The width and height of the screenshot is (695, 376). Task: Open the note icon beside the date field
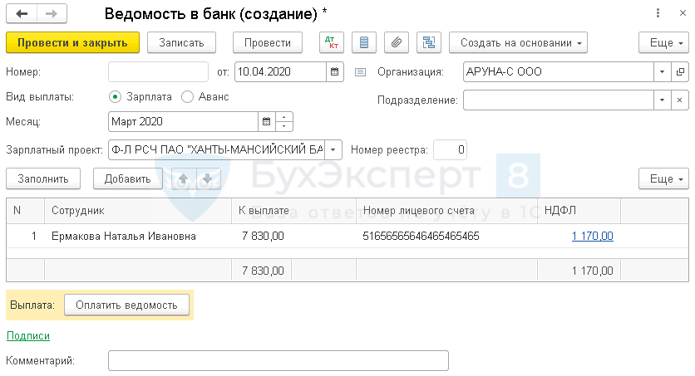click(360, 72)
